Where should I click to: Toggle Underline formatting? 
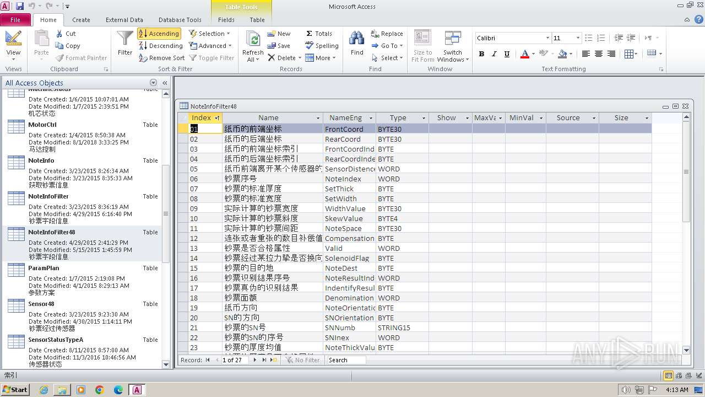point(507,53)
